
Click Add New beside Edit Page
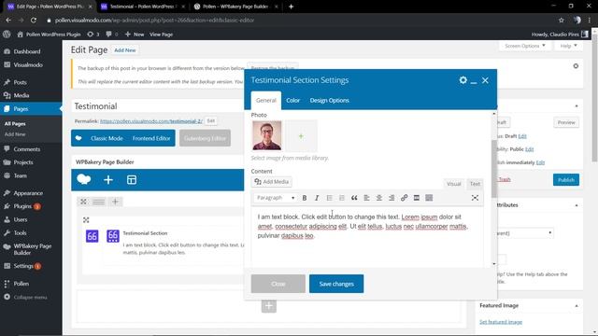[x=124, y=50]
